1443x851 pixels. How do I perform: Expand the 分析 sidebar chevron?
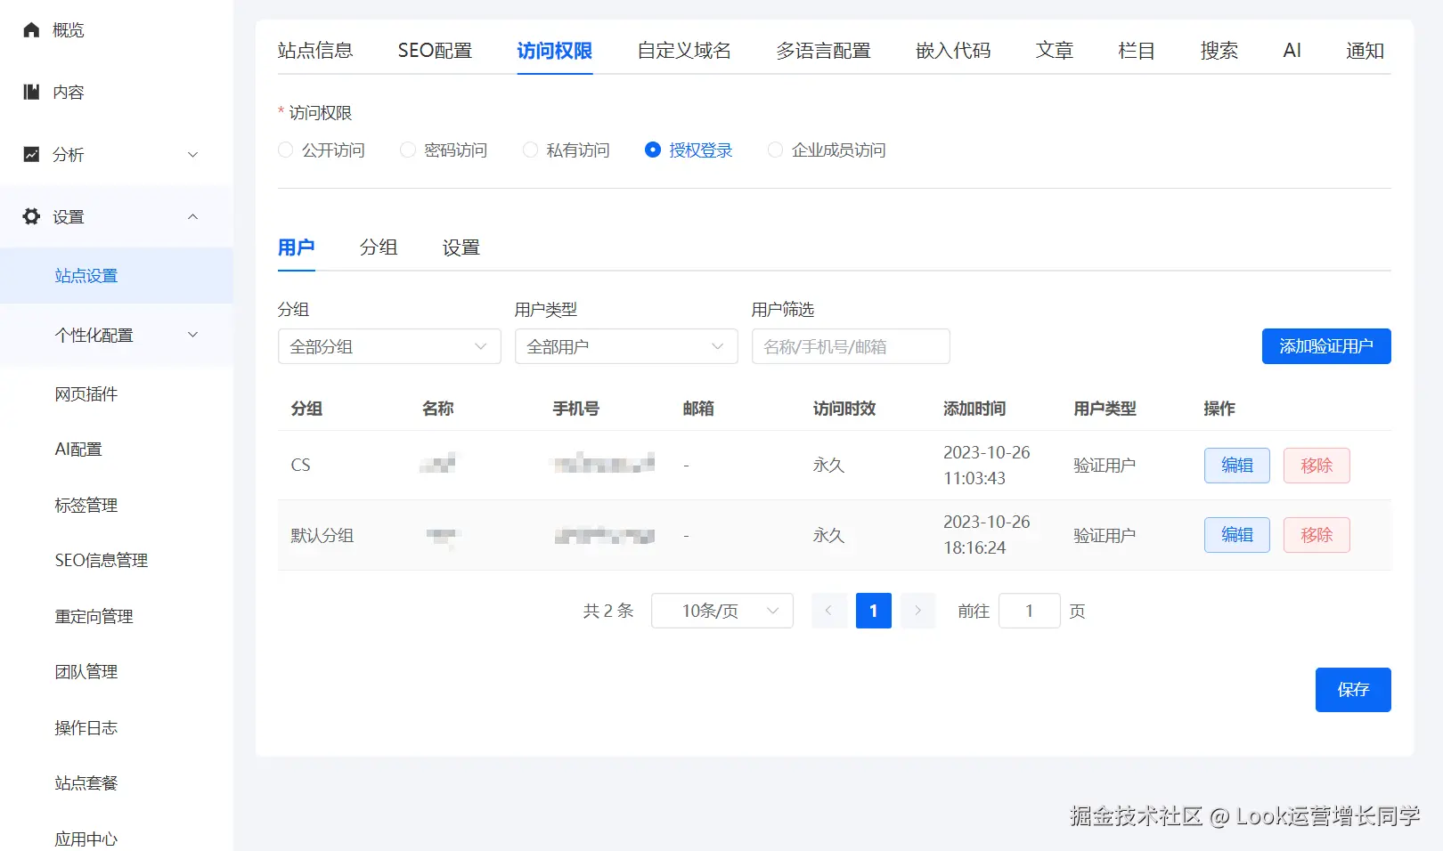(193, 155)
